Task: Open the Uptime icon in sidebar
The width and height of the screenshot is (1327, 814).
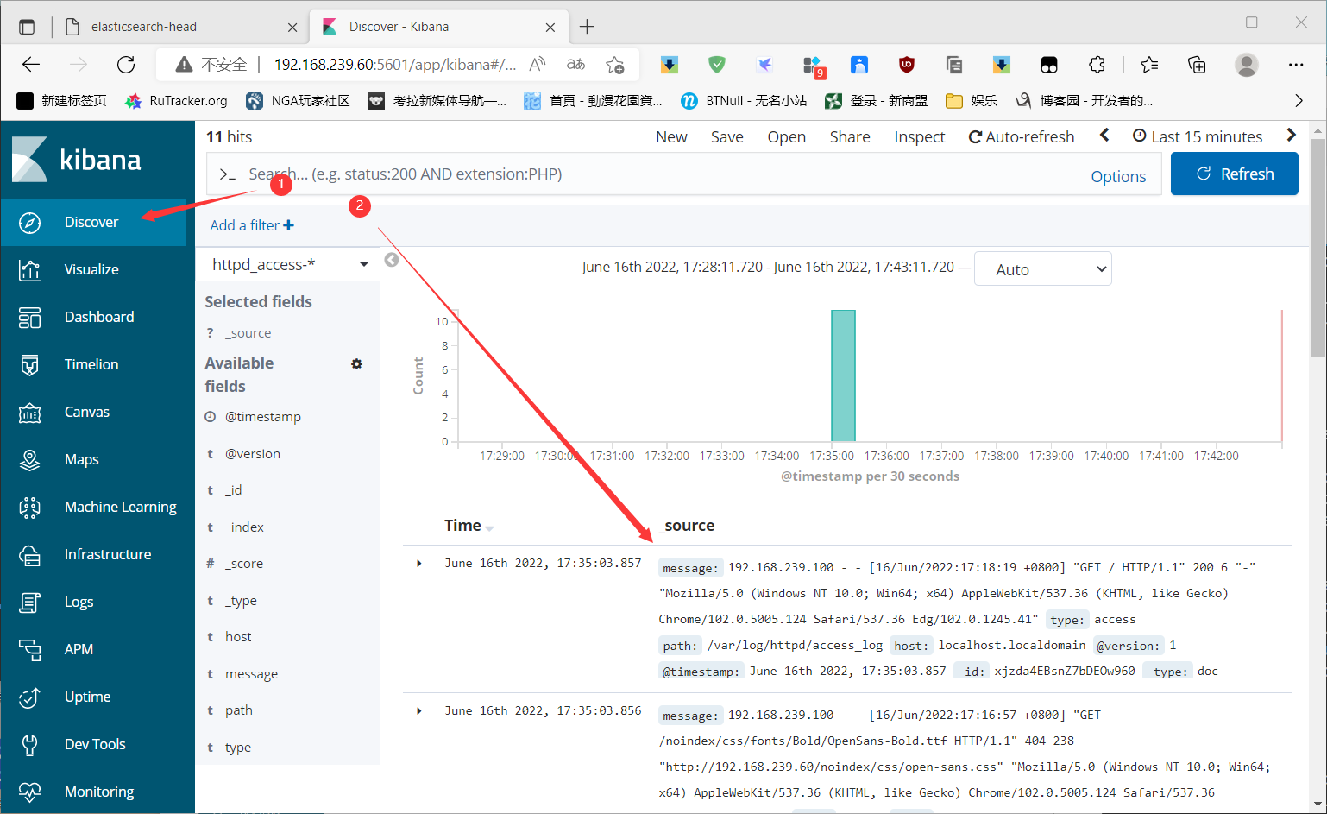Action: pyautogui.click(x=29, y=697)
